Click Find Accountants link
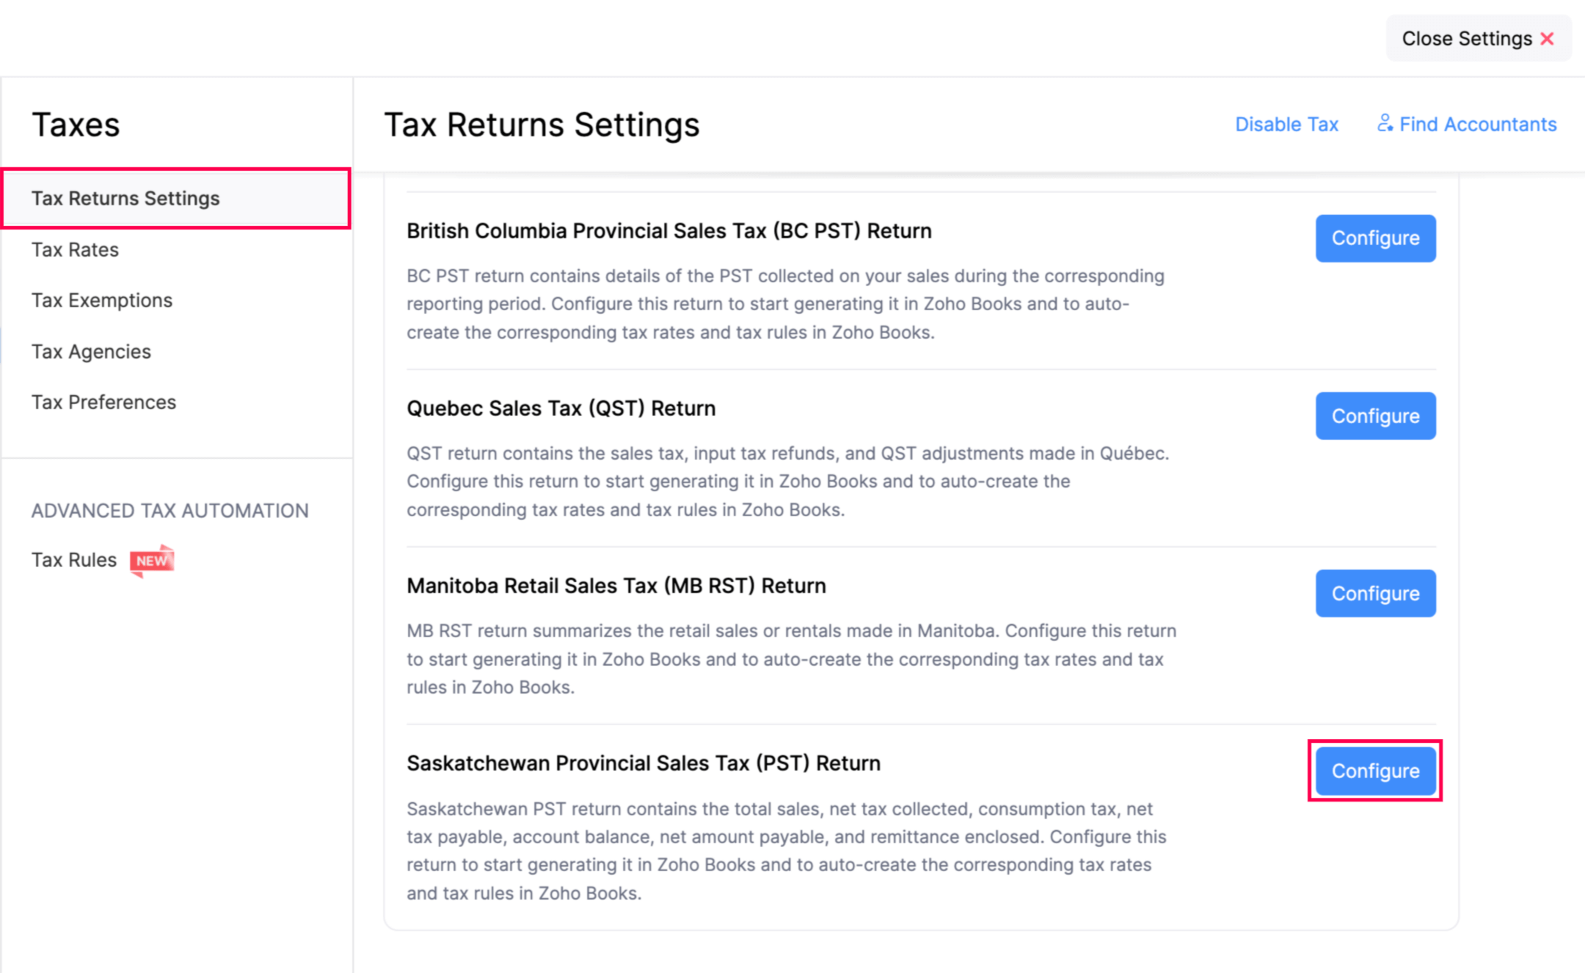This screenshot has height=973, width=1585. click(1468, 125)
